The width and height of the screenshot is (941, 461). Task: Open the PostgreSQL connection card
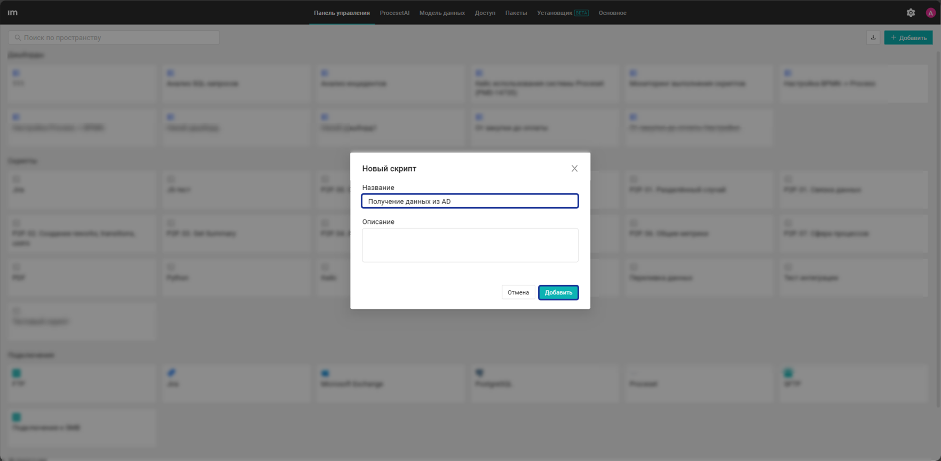(x=545, y=384)
